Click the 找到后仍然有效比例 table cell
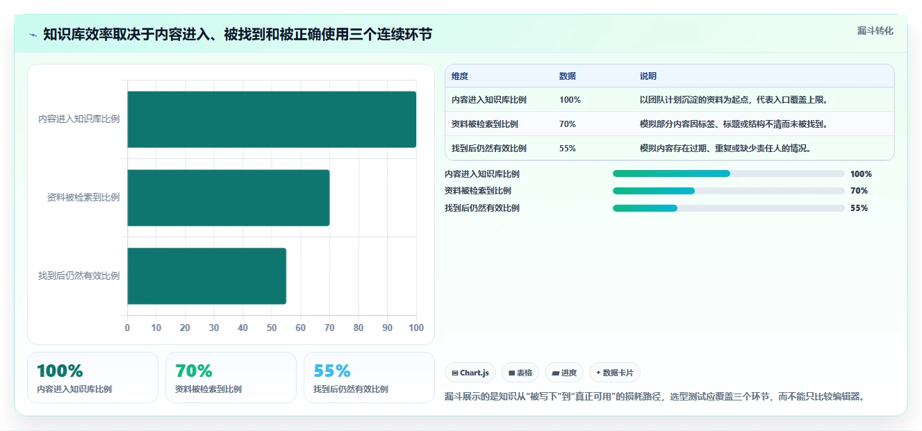 pyautogui.click(x=489, y=149)
